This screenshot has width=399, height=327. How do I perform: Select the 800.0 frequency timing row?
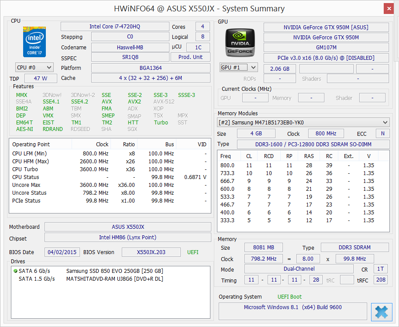point(303,165)
